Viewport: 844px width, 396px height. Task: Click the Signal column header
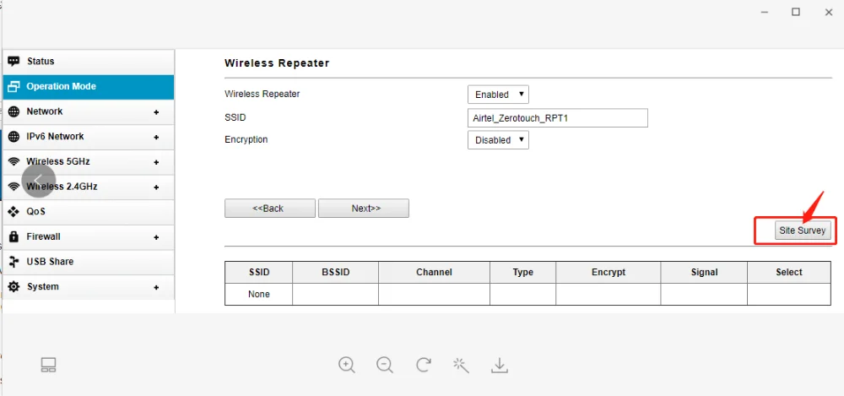[x=704, y=272]
